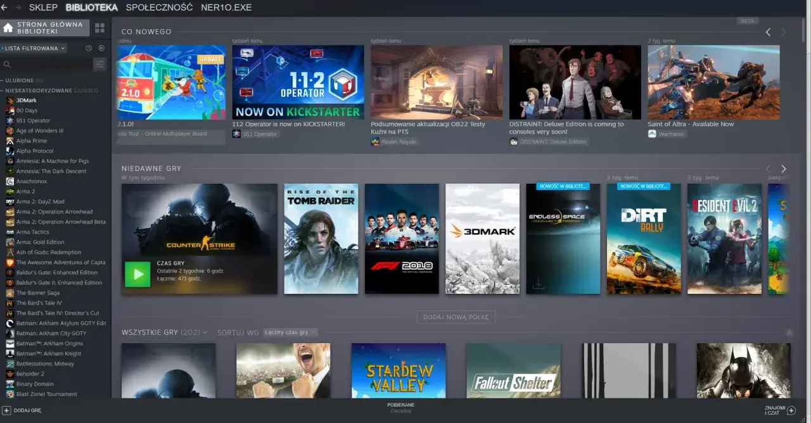
Task: Click Ash of Gods: Redemption icon
Action: [x=10, y=252]
